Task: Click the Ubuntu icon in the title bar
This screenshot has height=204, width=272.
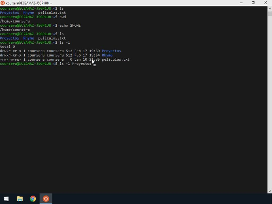Action: (x=3, y=3)
